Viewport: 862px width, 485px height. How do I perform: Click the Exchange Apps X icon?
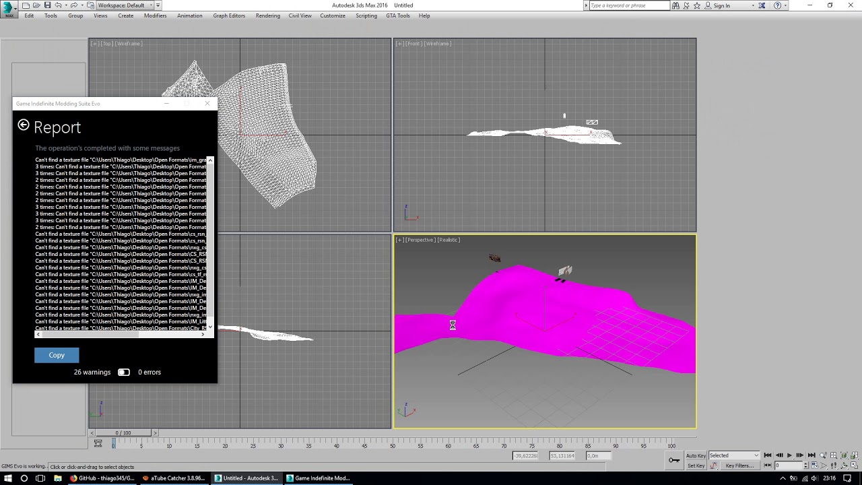(762, 5)
